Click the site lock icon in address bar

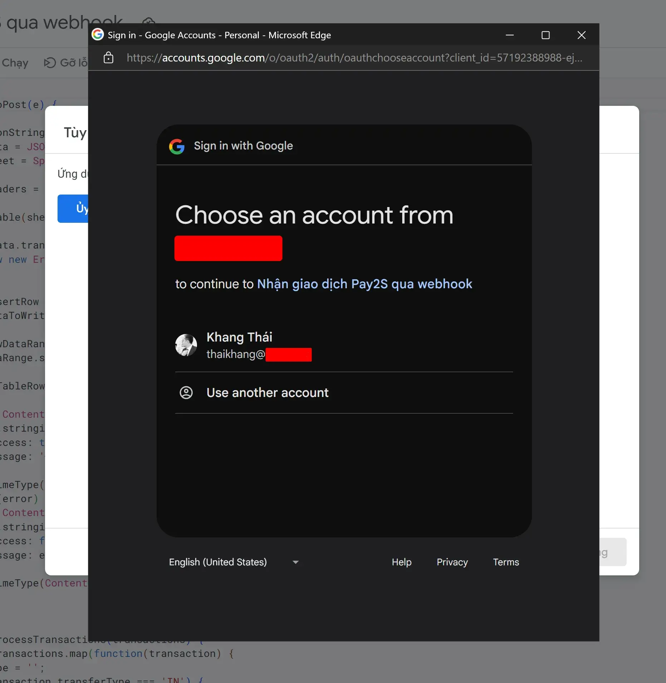(x=108, y=58)
